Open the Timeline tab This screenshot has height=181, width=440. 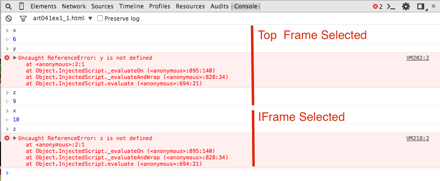click(x=131, y=6)
